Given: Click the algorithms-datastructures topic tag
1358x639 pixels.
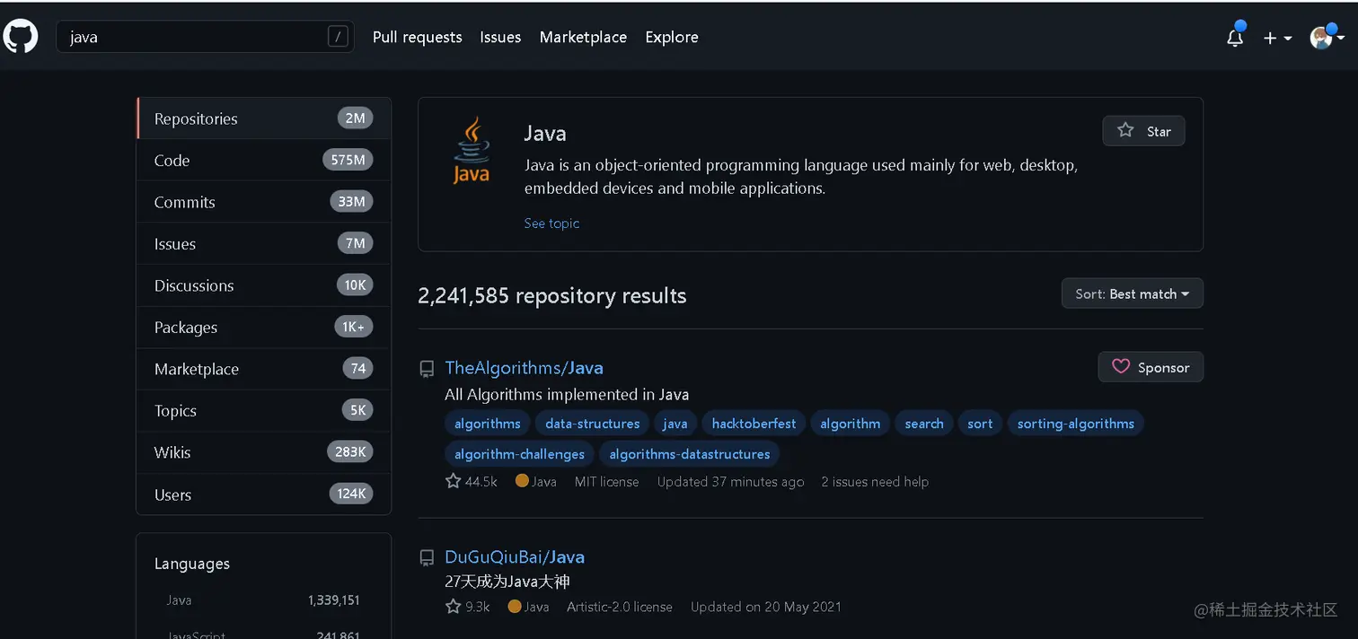Looking at the screenshot, I should (690, 454).
